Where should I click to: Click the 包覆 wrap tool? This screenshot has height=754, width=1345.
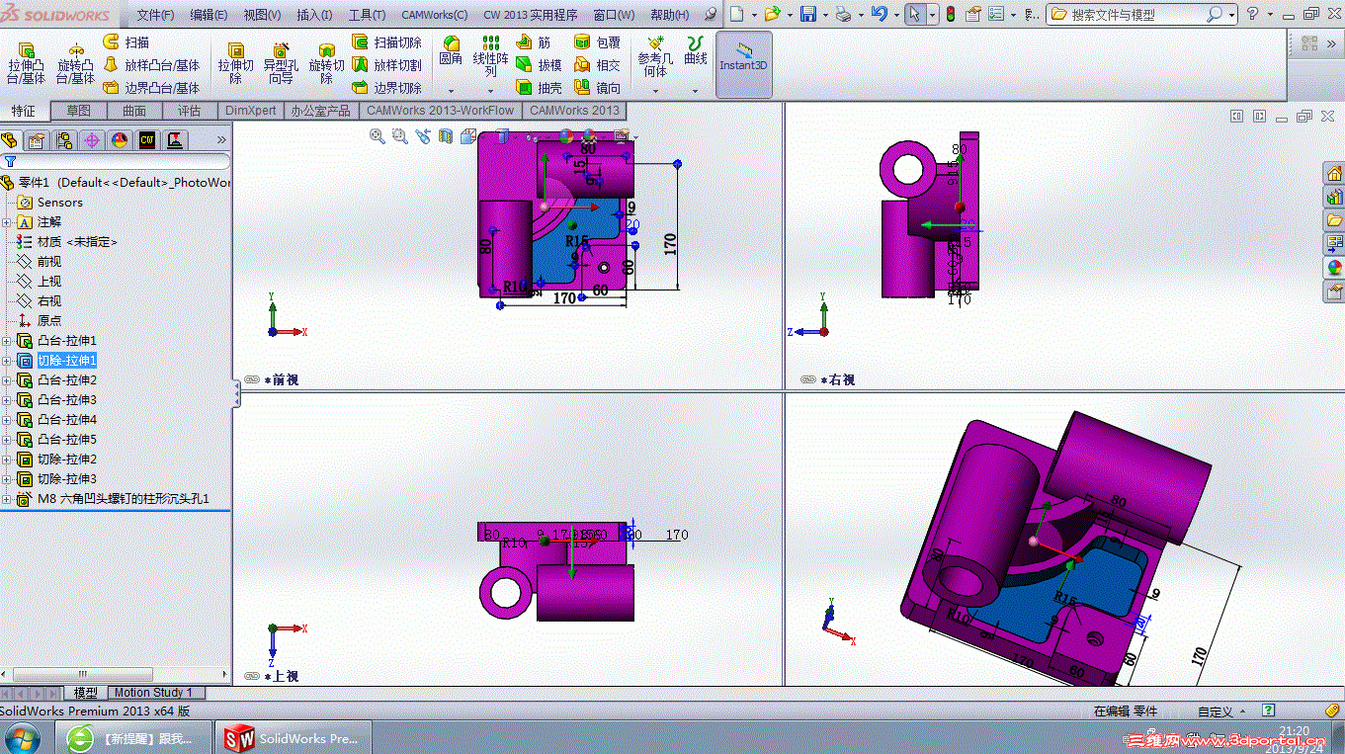tap(597, 42)
